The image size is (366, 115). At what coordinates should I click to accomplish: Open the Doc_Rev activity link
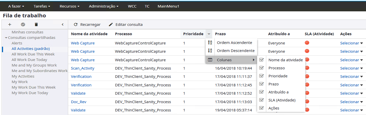point(78,102)
